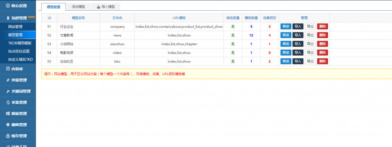Image resolution: width=392 pixels, height=147 pixels.
Task: Click the 采集管理 refresh icon
Action: (x=8, y=102)
